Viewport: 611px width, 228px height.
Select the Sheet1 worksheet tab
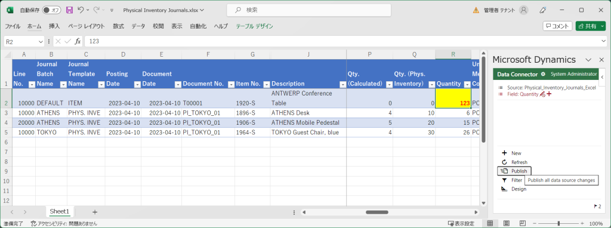pyautogui.click(x=59, y=212)
